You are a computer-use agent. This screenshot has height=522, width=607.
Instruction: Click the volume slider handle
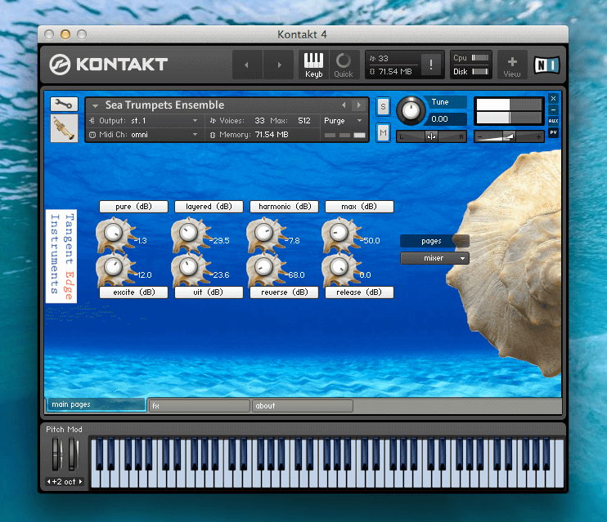coord(508,136)
